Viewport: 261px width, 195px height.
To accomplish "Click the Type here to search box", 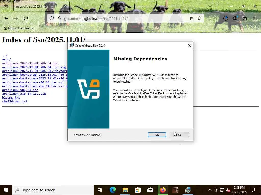I will (x=53, y=190).
